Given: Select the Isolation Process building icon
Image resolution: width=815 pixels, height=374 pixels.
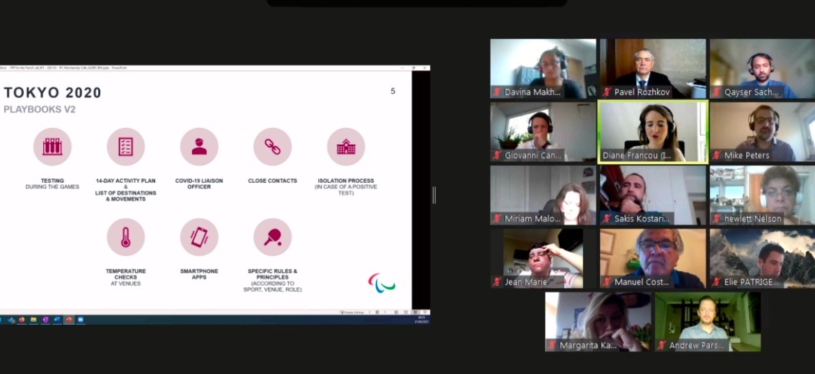Looking at the screenshot, I should pos(346,147).
